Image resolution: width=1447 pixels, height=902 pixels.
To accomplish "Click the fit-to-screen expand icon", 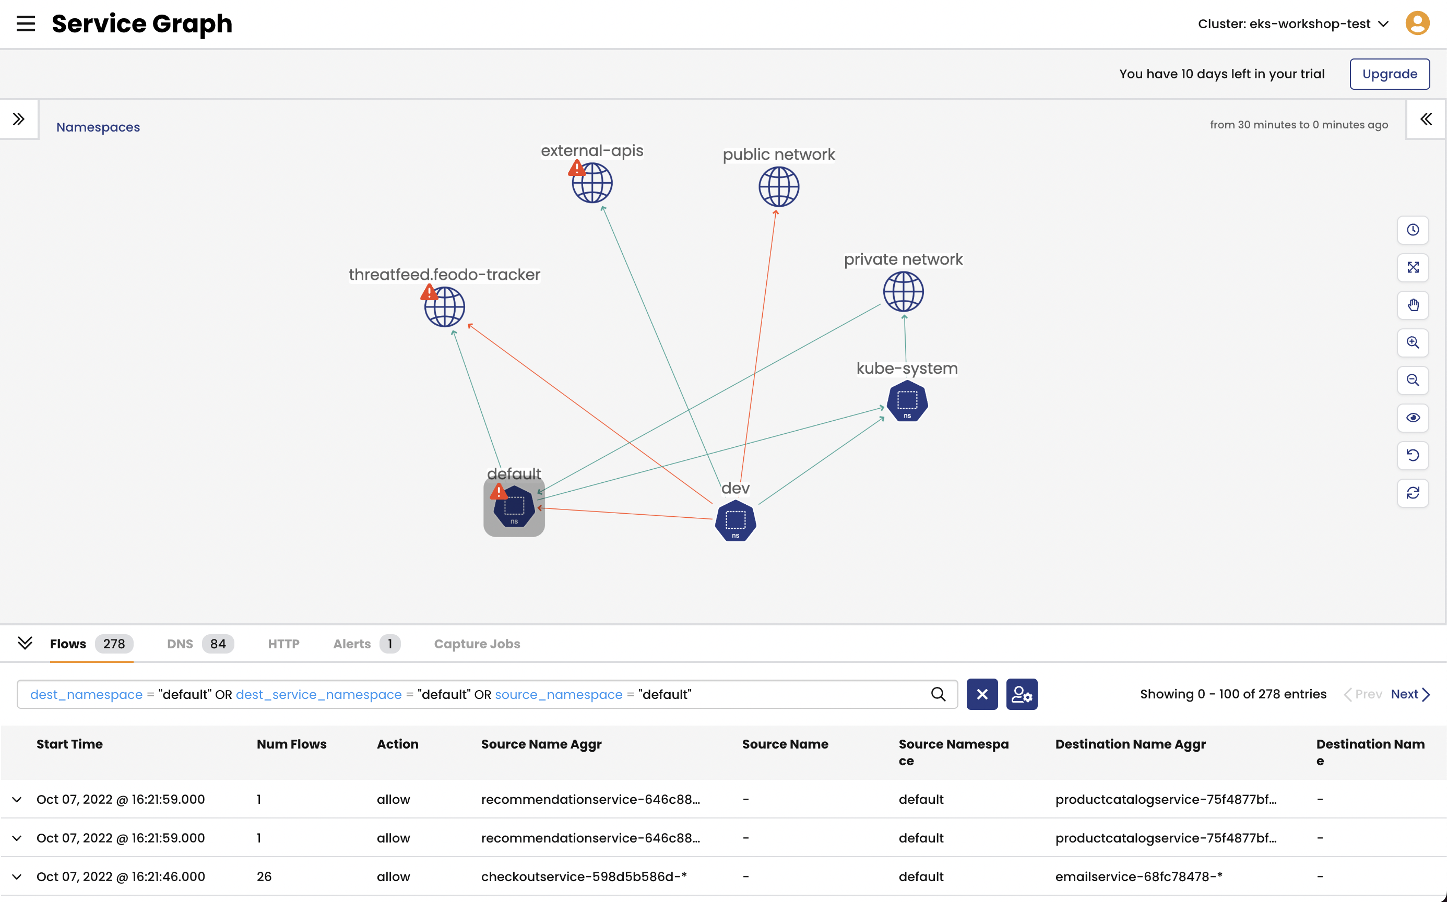I will click(1413, 267).
